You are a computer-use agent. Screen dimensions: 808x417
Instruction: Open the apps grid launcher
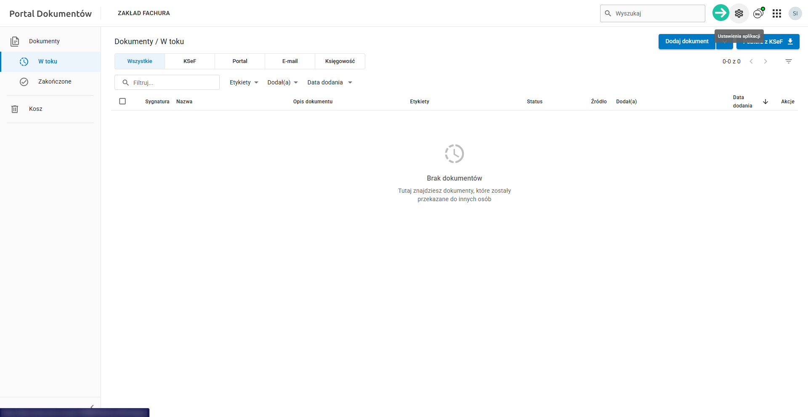pyautogui.click(x=777, y=13)
